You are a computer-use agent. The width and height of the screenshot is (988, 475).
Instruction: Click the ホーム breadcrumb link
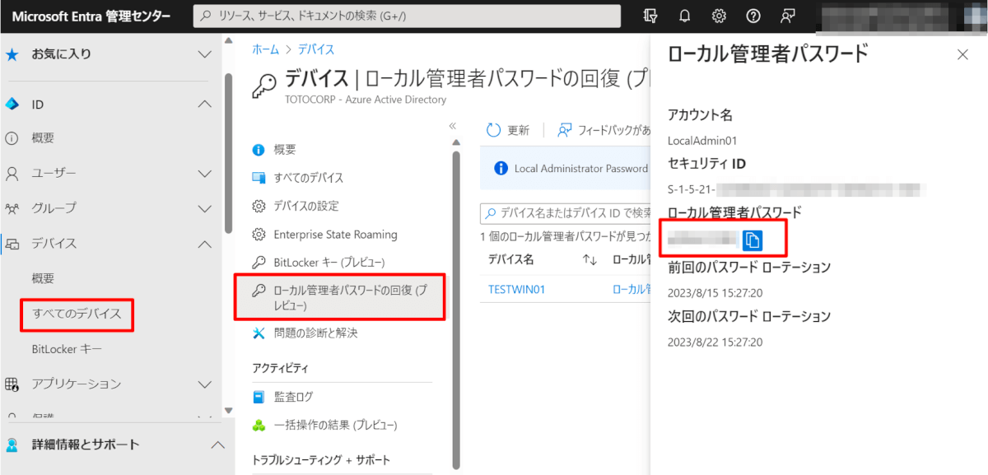click(265, 49)
